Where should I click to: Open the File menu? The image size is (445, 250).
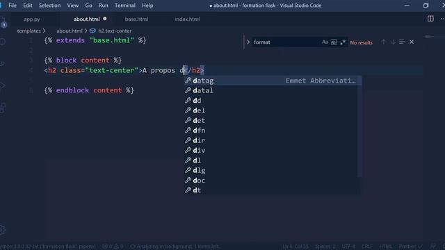pyautogui.click(x=13, y=6)
